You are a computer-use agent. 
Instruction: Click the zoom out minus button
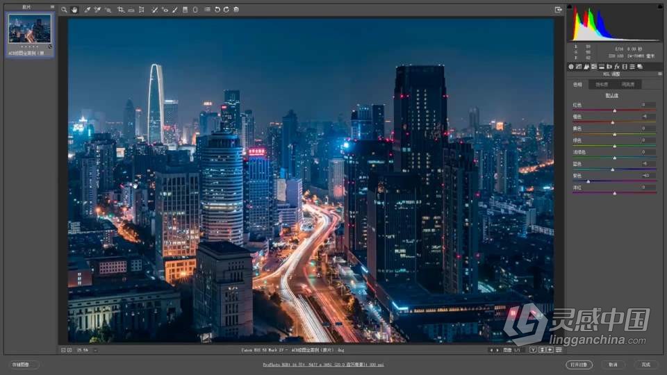pyautogui.click(x=63, y=350)
